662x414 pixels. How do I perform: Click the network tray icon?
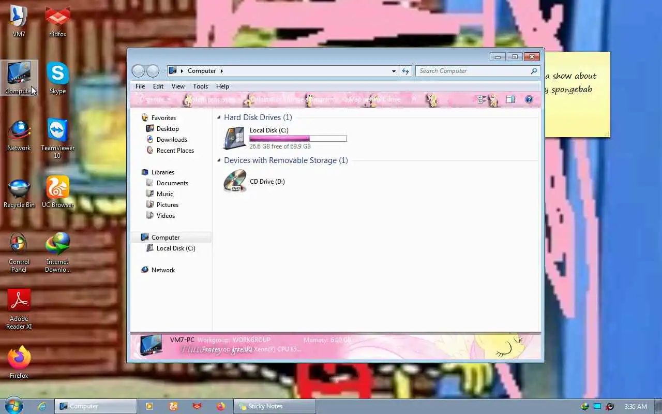tap(597, 406)
